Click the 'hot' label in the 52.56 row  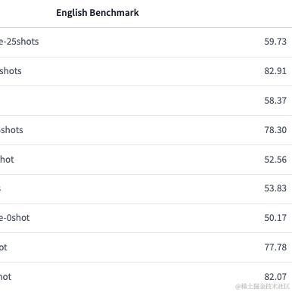pos(7,160)
